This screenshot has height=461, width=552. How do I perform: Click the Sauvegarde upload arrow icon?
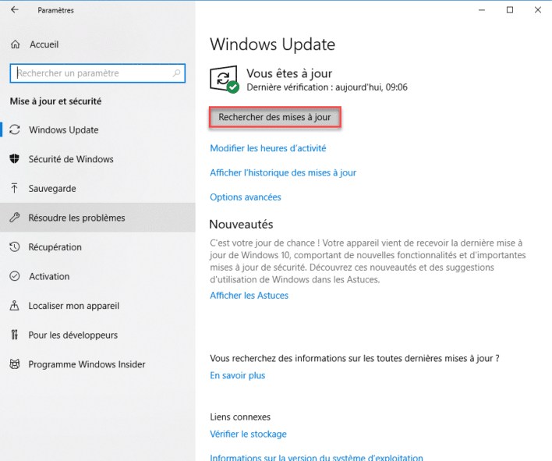14,188
